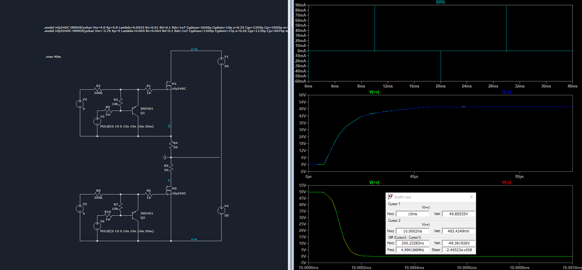This screenshot has width=582, height=270.
Task: Click the 2N5401 value of Q2
Action: (147, 213)
